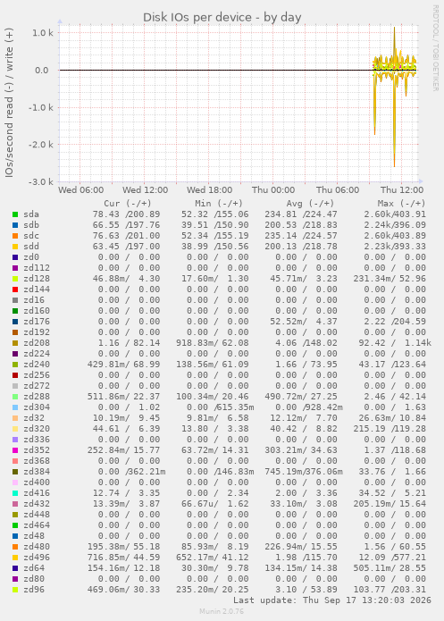Click the 'Wed 18:00' time axis label
Viewport: 444px width, 621px height.
pos(210,190)
